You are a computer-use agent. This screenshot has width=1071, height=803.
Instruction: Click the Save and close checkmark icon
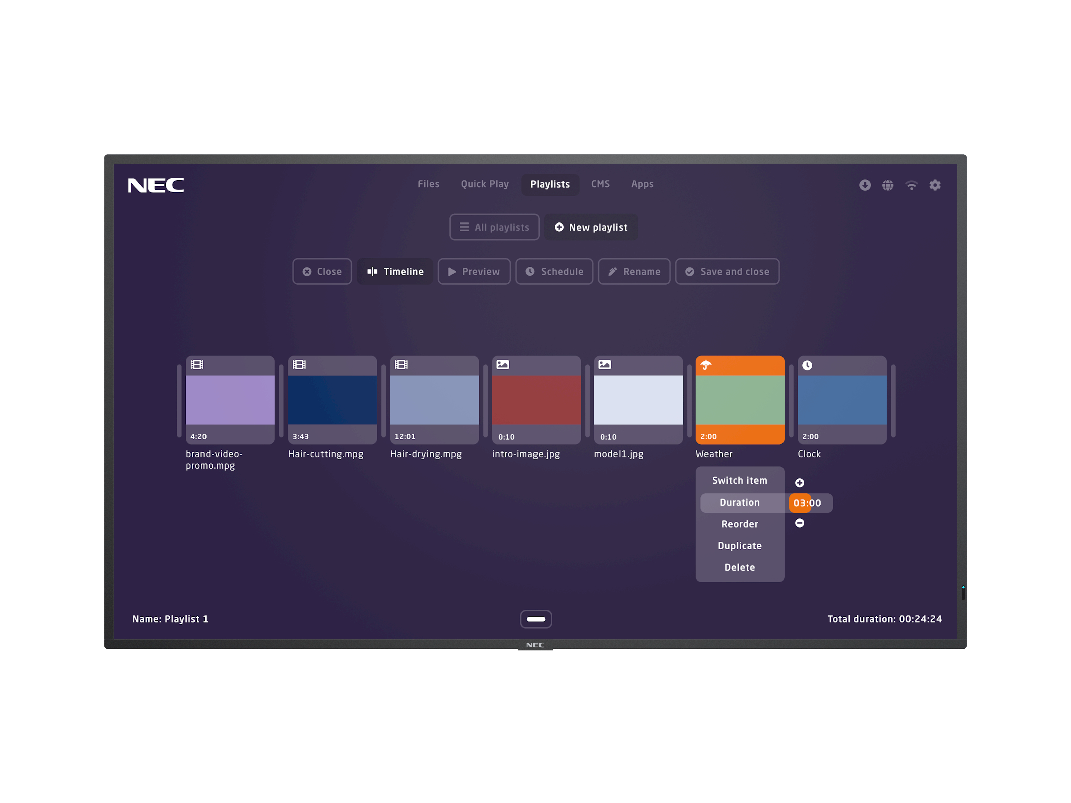pyautogui.click(x=691, y=272)
